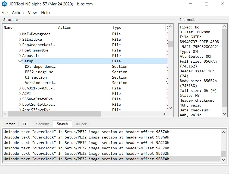This screenshot has height=174, width=229.
Task: Select search result at offset 9AC10h
Action: [112, 143]
